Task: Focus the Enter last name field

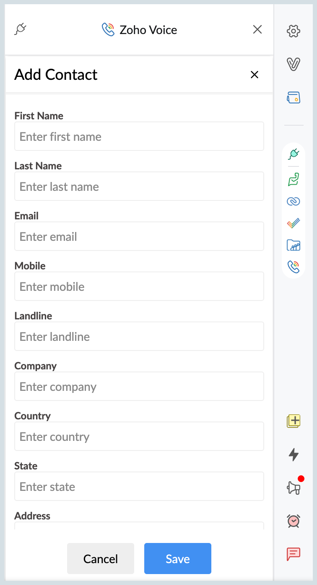Action: coord(139,186)
